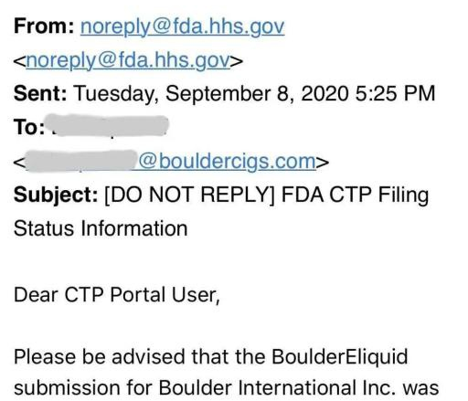Click the redacted recipient name after To

click(108, 125)
